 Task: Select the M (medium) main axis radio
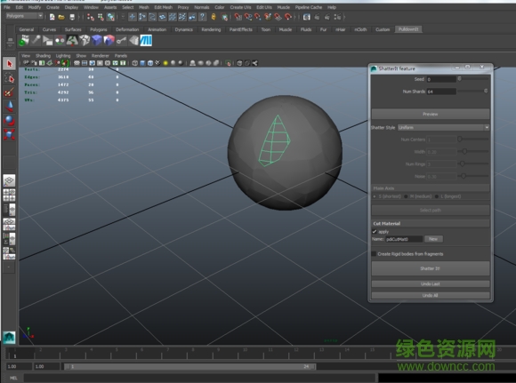point(406,196)
